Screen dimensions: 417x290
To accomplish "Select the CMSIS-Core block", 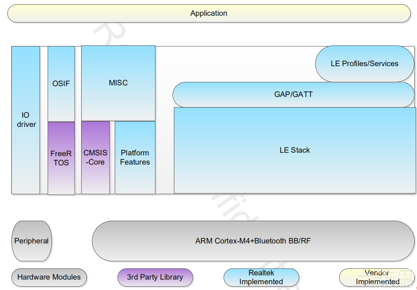I will 95,158.
